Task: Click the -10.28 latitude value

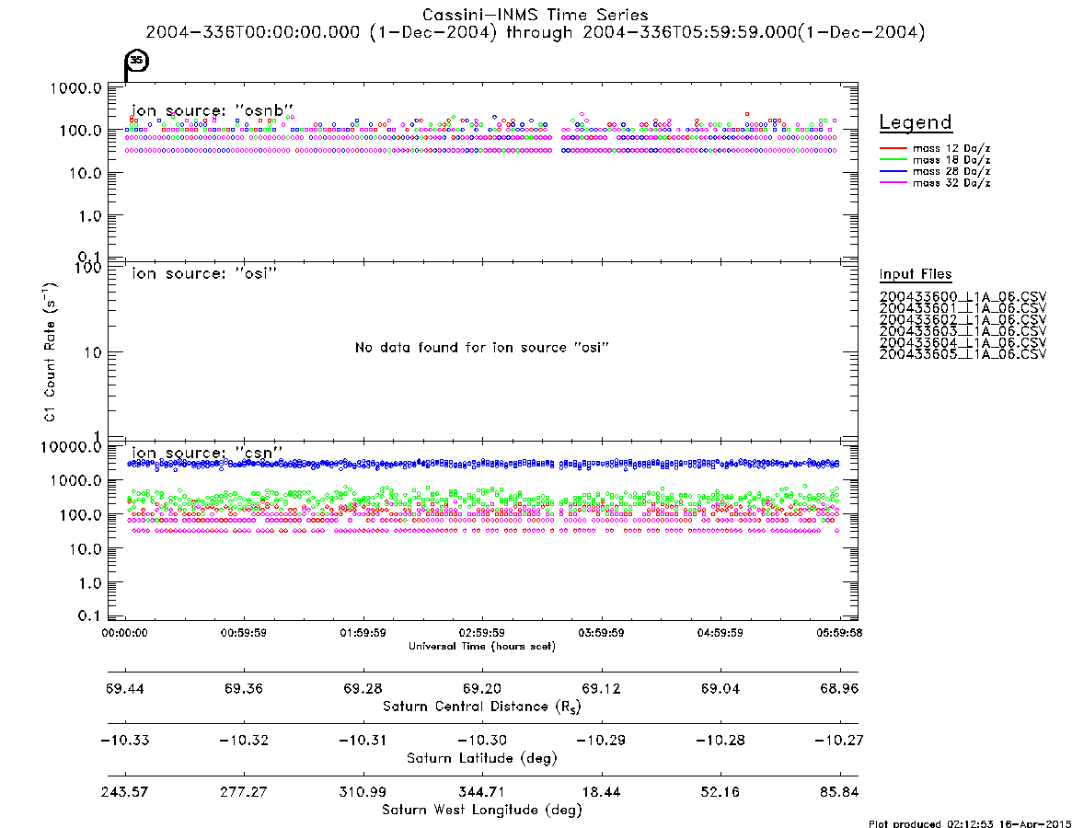Action: click(720, 741)
